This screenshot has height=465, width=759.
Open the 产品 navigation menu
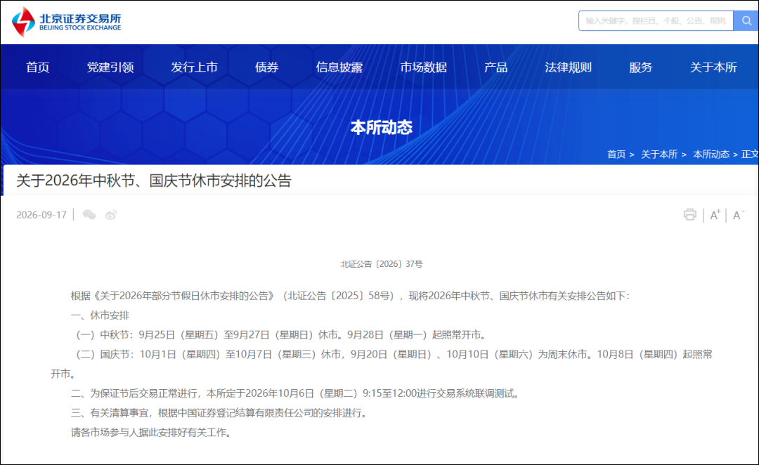point(495,67)
